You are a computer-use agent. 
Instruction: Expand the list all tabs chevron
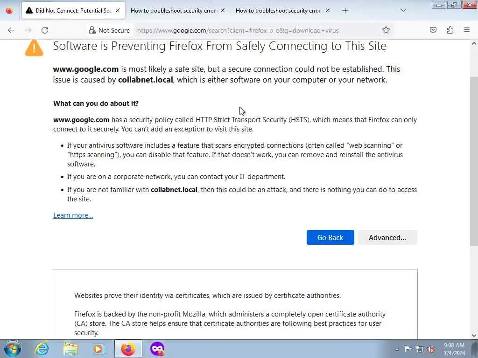[x=403, y=10]
